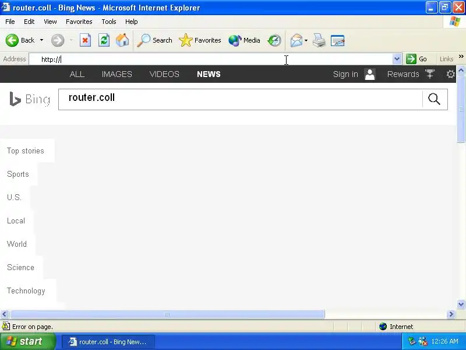This screenshot has height=350, width=466.
Task: Open the Favorites menu in menu bar
Action: [x=79, y=22]
